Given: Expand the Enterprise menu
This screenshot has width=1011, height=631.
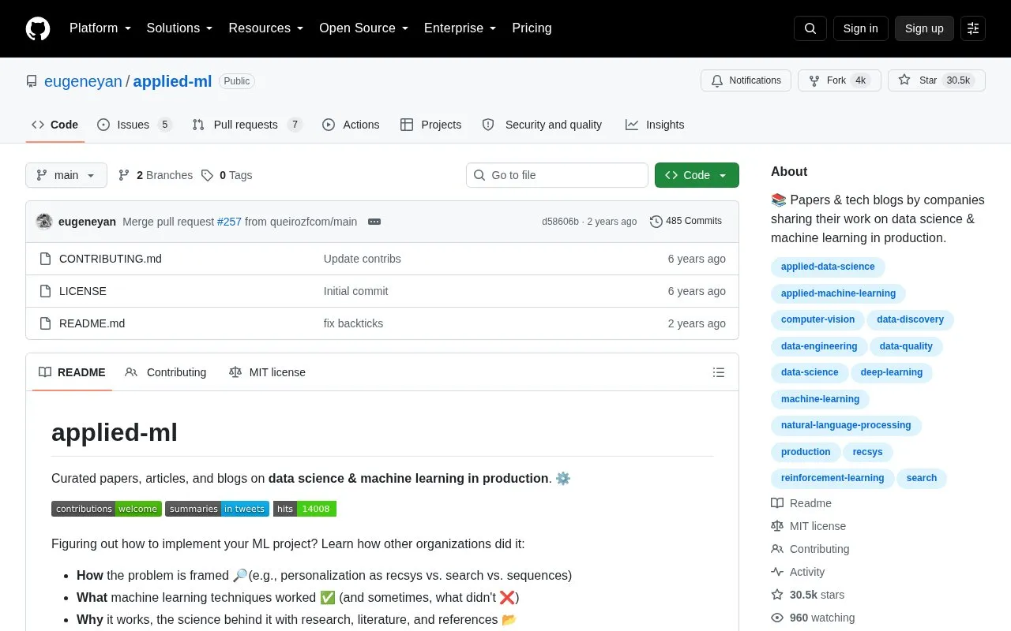Looking at the screenshot, I should (x=460, y=28).
